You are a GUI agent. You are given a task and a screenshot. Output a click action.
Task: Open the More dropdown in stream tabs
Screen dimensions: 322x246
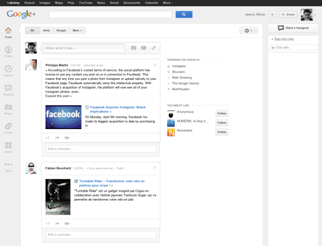point(77,30)
